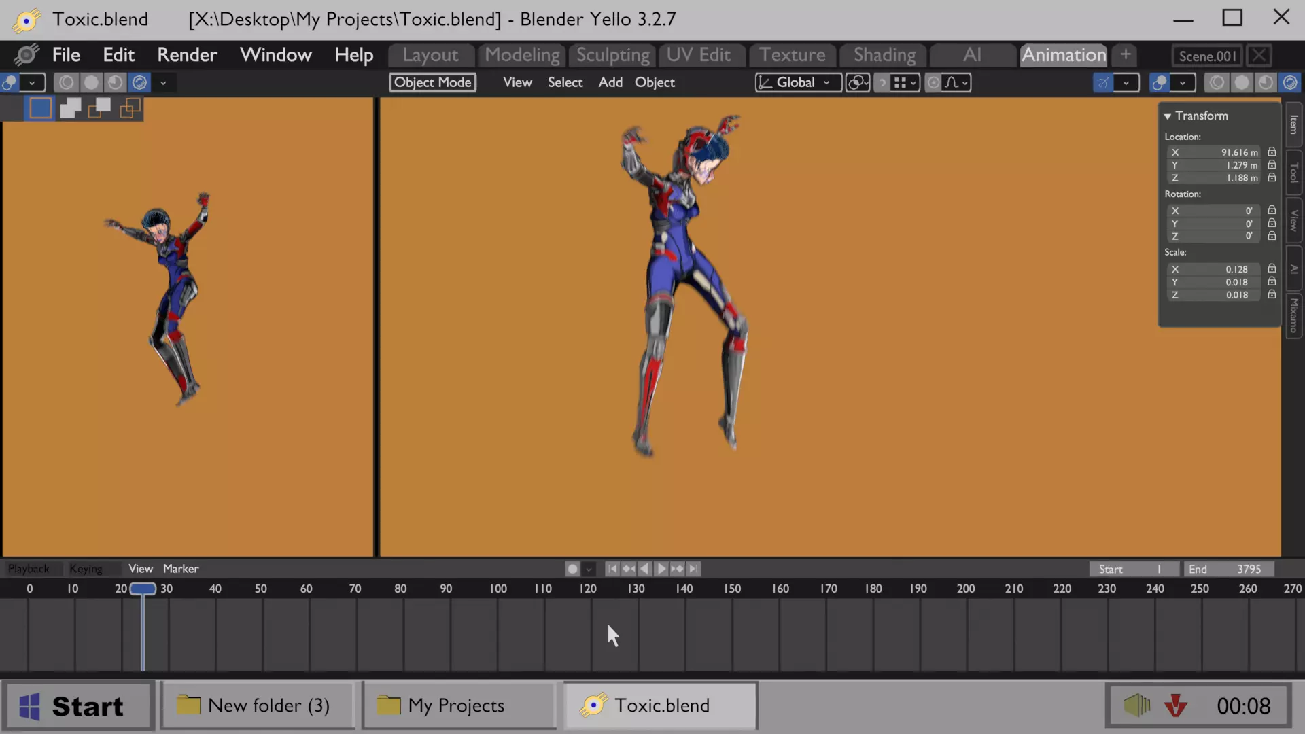
Task: Toggle the auto keying record button
Action: 572,569
